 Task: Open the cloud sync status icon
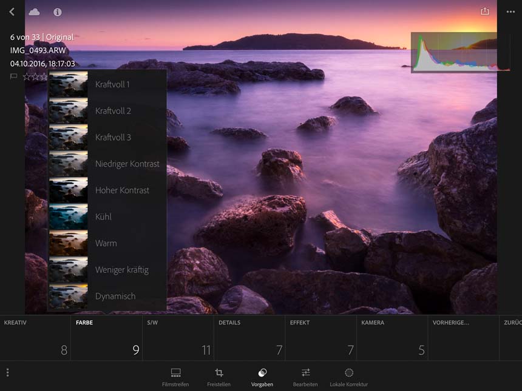34,12
